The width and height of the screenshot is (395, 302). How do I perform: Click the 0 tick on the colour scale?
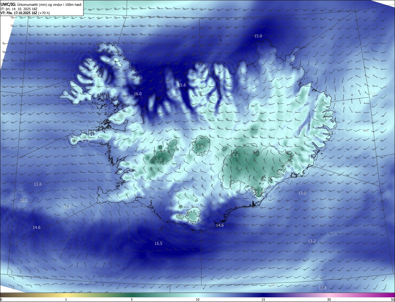1,300
